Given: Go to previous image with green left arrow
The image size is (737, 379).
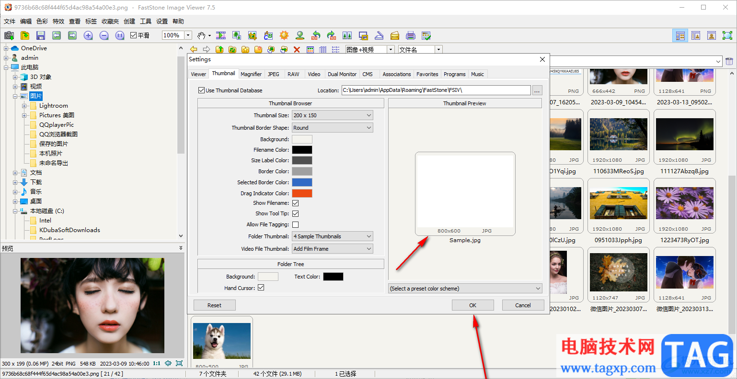Looking at the screenshot, I should [57, 35].
